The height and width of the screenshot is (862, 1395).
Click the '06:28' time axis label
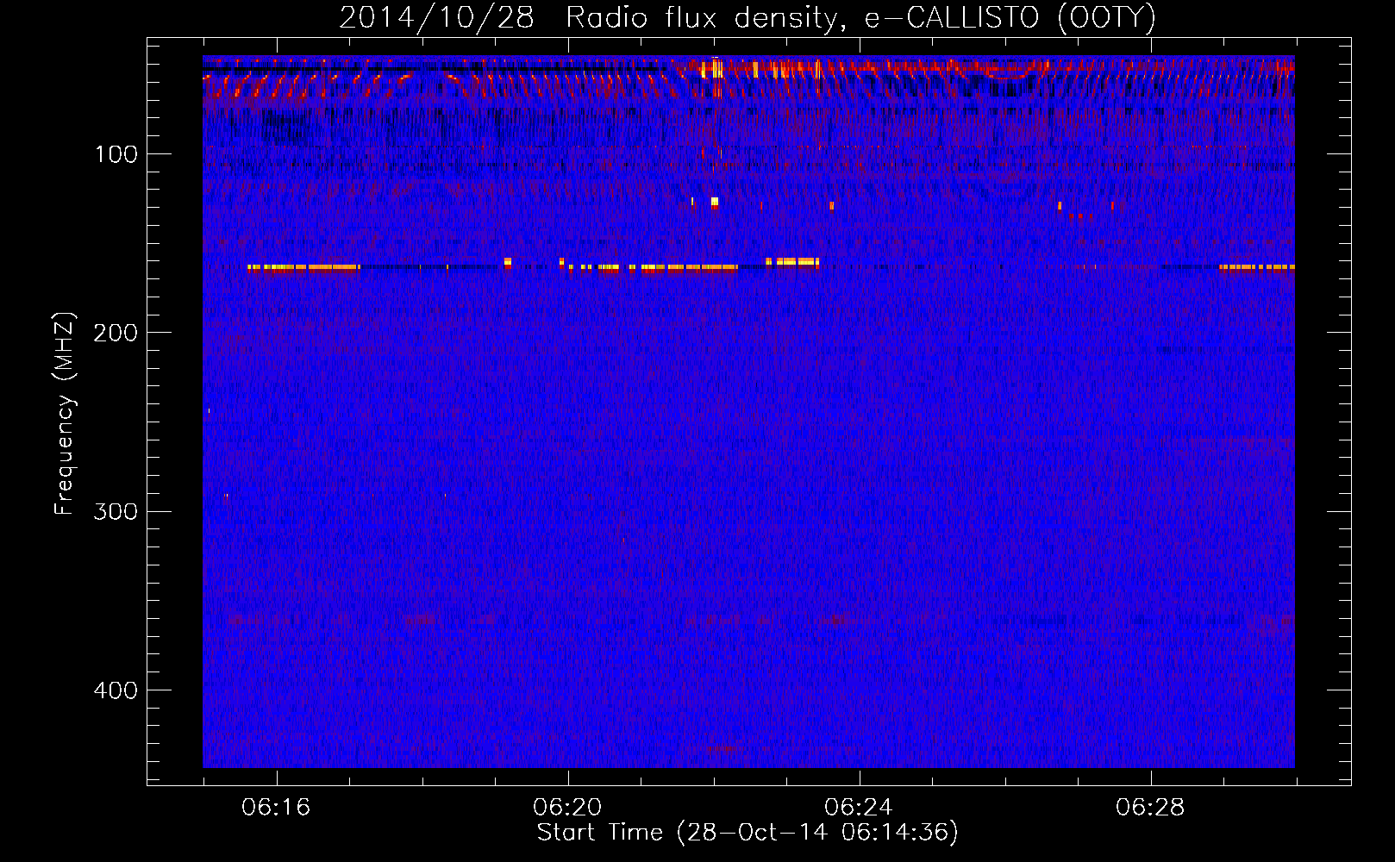coord(1150,808)
